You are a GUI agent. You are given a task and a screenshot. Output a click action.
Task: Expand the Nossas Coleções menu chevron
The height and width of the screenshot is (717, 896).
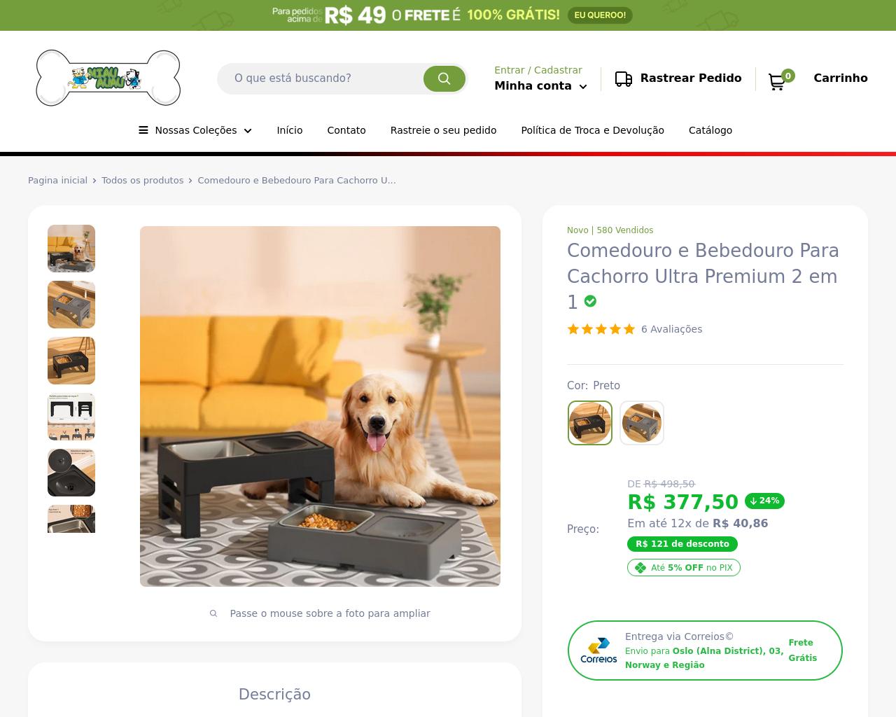click(x=248, y=131)
